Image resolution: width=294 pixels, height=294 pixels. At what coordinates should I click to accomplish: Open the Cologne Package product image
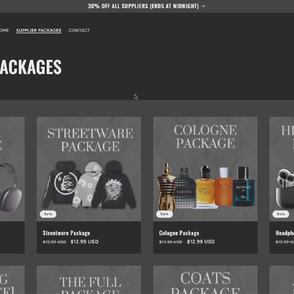click(205, 169)
